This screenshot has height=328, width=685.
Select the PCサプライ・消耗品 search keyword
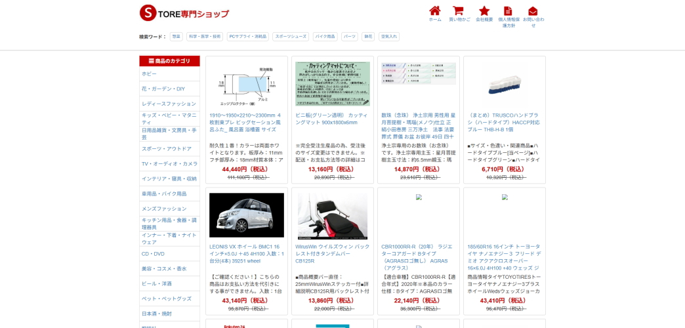[x=247, y=37]
